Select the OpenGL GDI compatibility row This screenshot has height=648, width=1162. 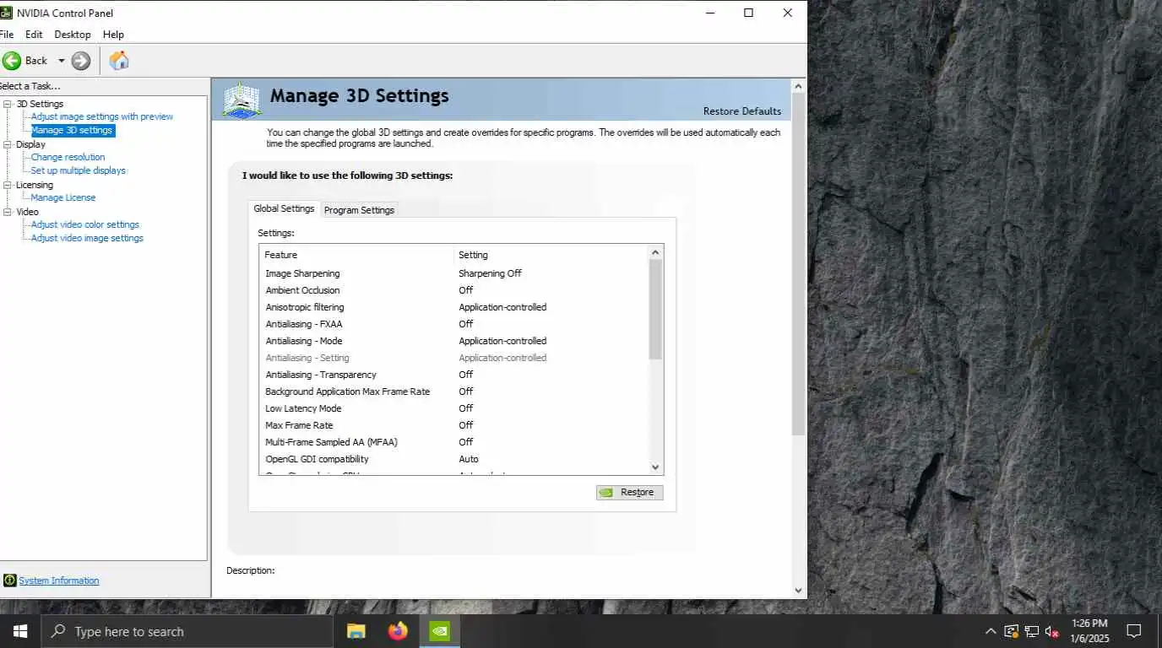[x=454, y=459]
